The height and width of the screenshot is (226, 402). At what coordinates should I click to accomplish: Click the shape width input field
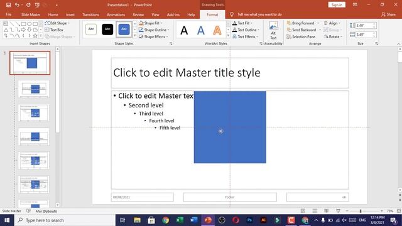tap(364, 35)
